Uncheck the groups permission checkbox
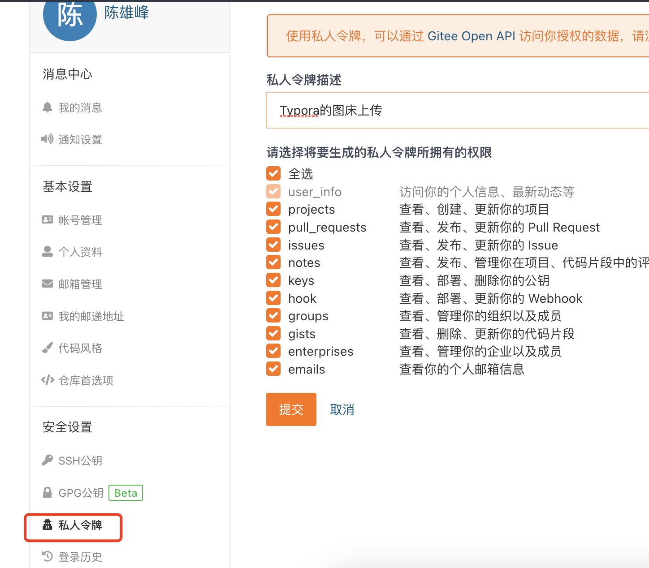Viewport: 649px width, 568px height. click(273, 315)
